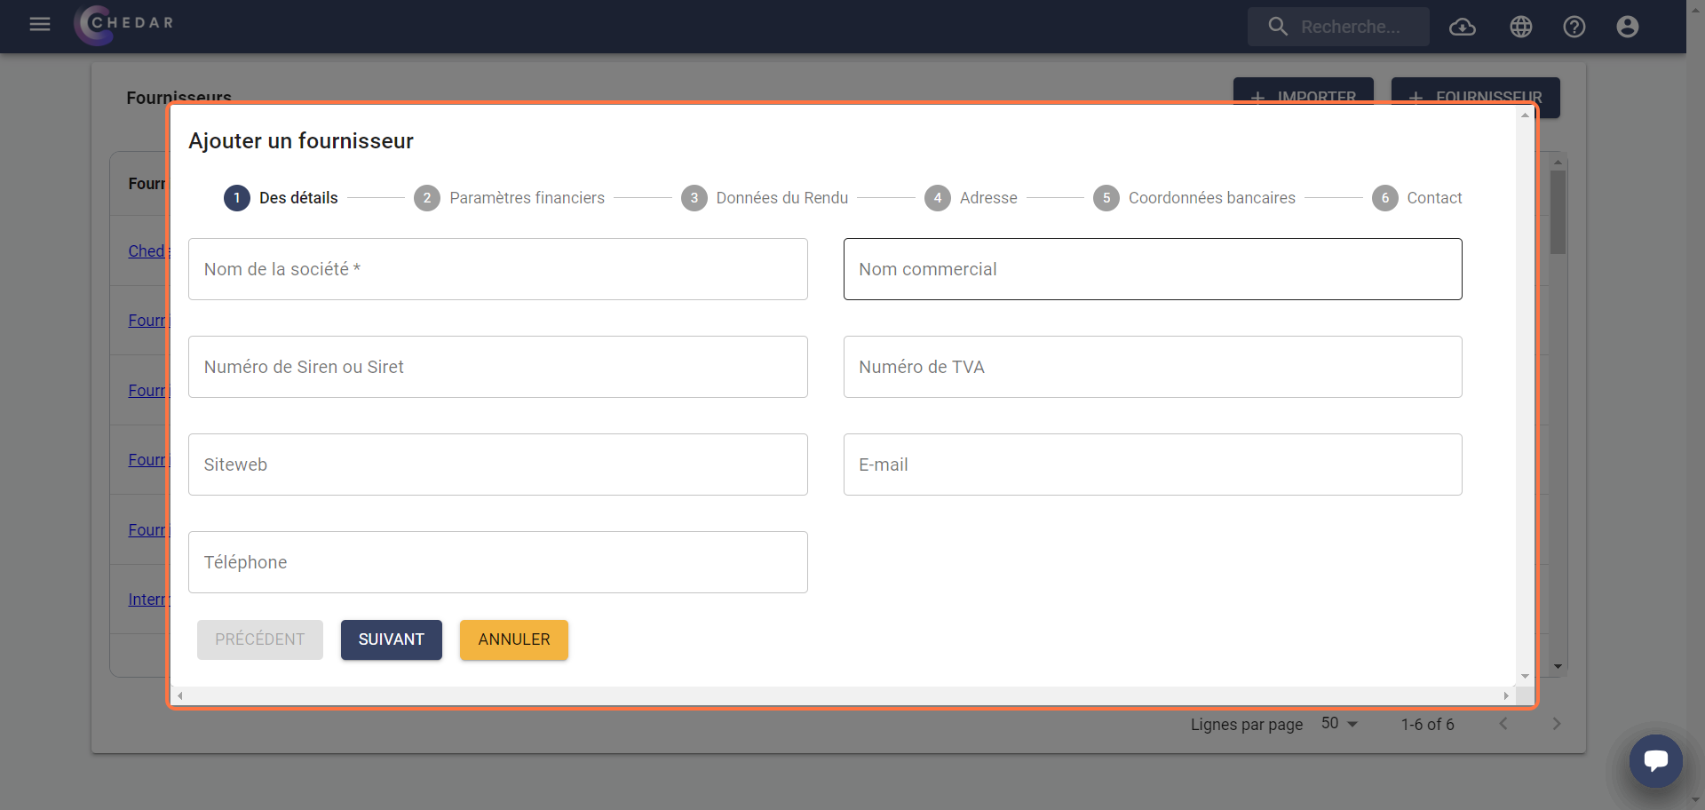This screenshot has width=1705, height=810.
Task: Click the PRÉCÉDENT button
Action: point(260,639)
